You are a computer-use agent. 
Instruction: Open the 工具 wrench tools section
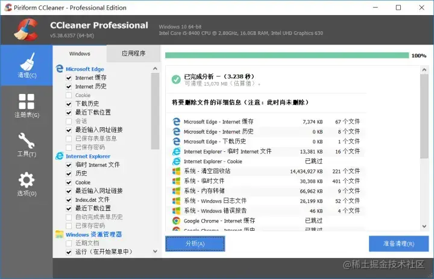(x=27, y=145)
